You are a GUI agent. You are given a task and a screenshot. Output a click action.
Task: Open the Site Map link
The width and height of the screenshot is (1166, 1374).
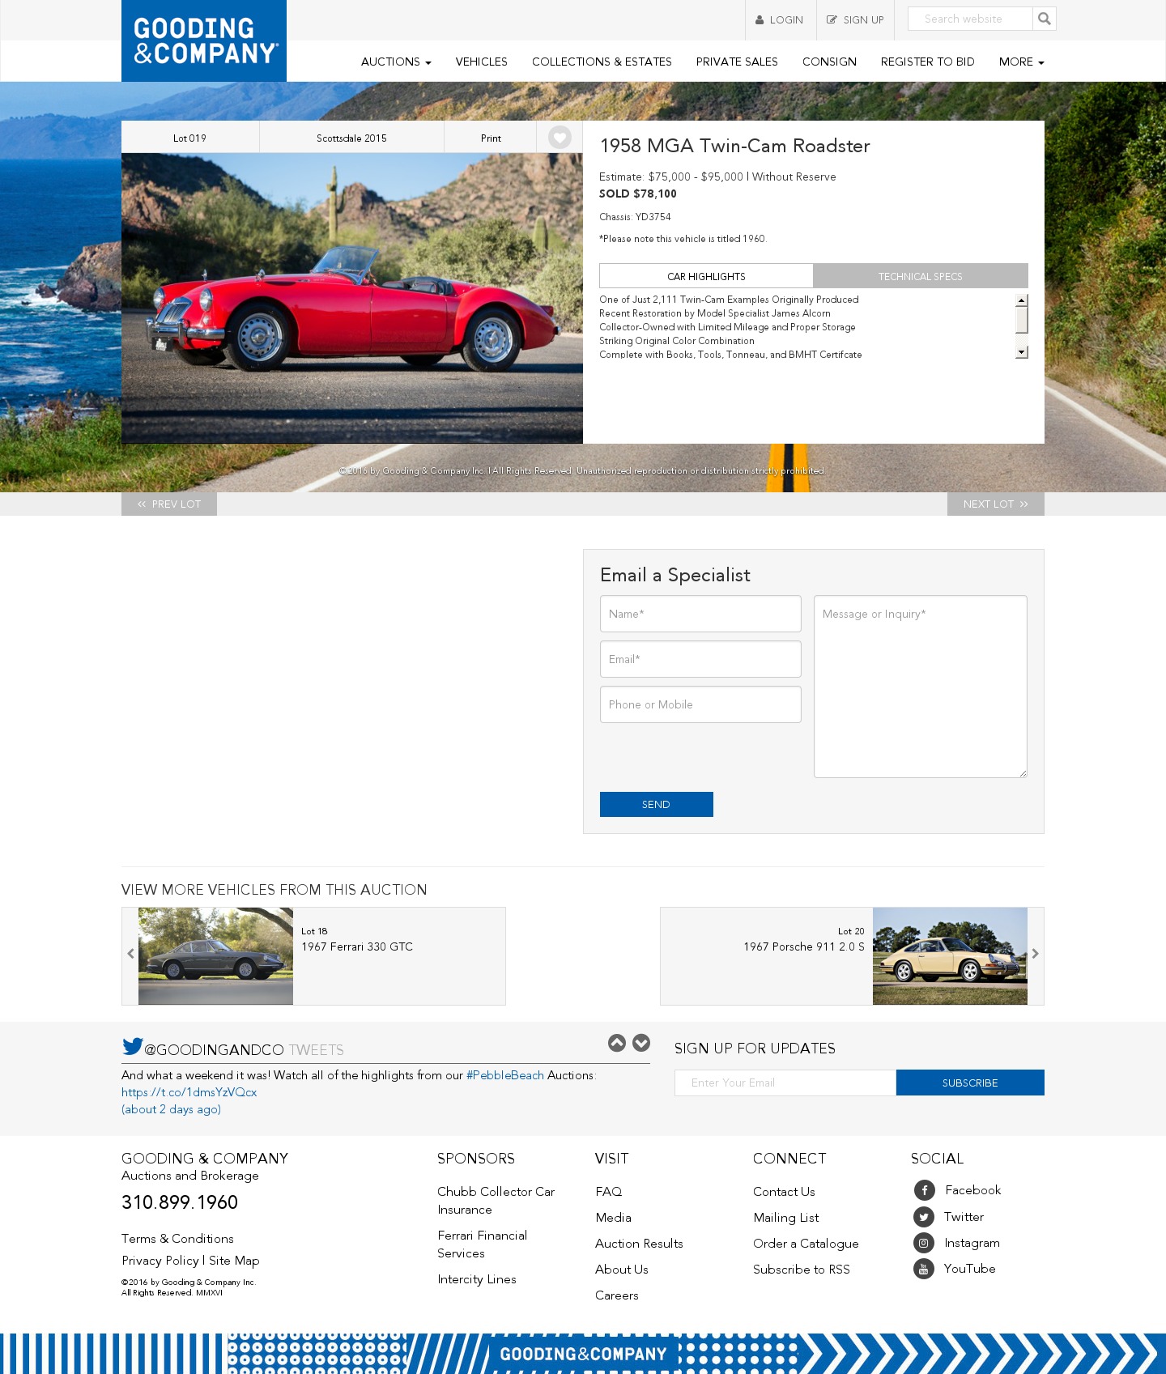(x=234, y=1261)
